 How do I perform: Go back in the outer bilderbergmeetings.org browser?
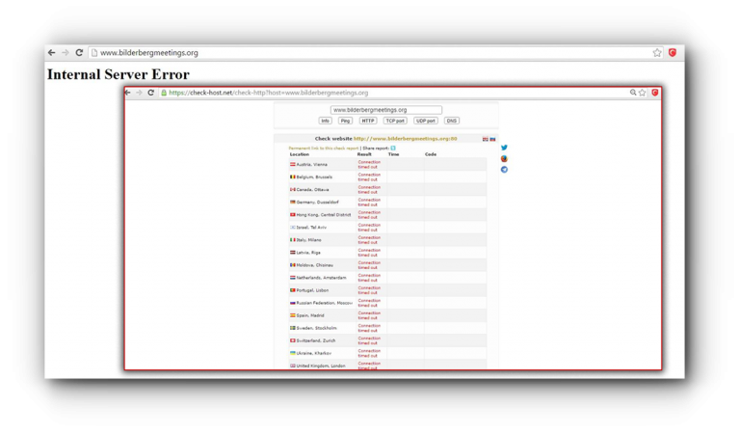pyautogui.click(x=51, y=53)
